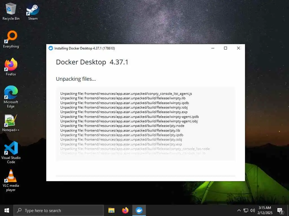289x216 pixels.
Task: Click the conpty_console_list.node log line
Action: 135,149
